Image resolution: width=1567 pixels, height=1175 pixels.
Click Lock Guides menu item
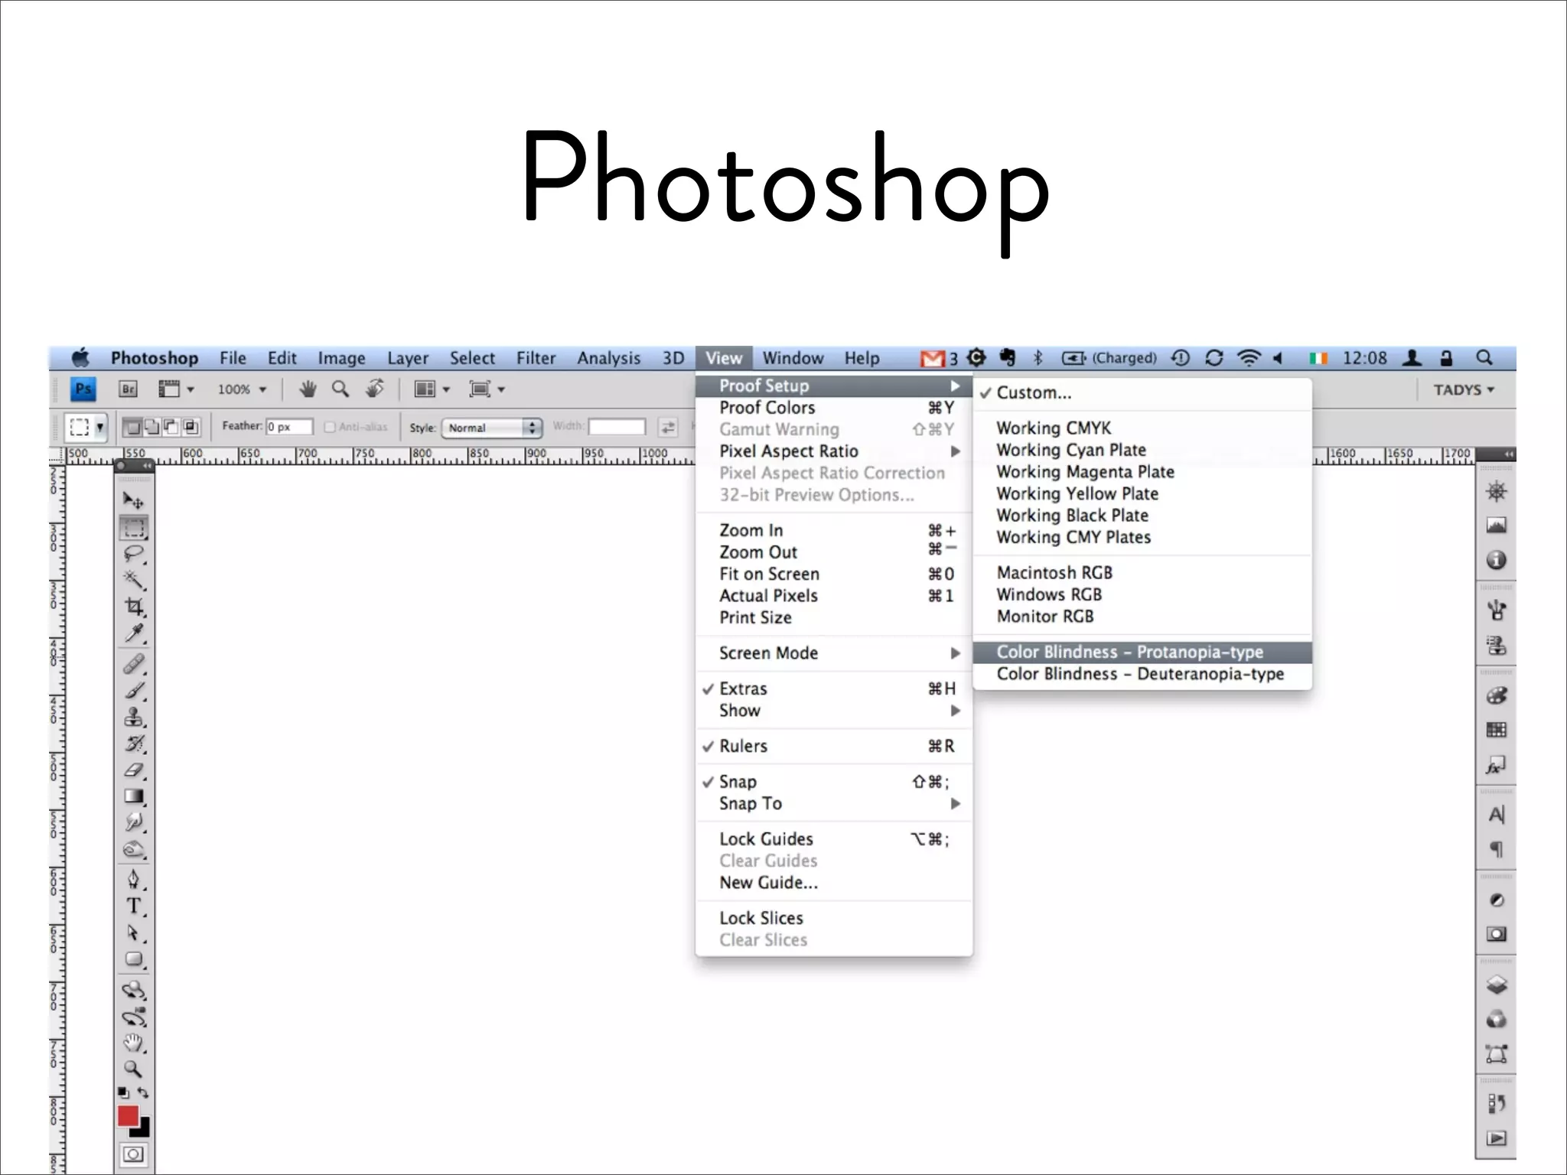point(834,839)
